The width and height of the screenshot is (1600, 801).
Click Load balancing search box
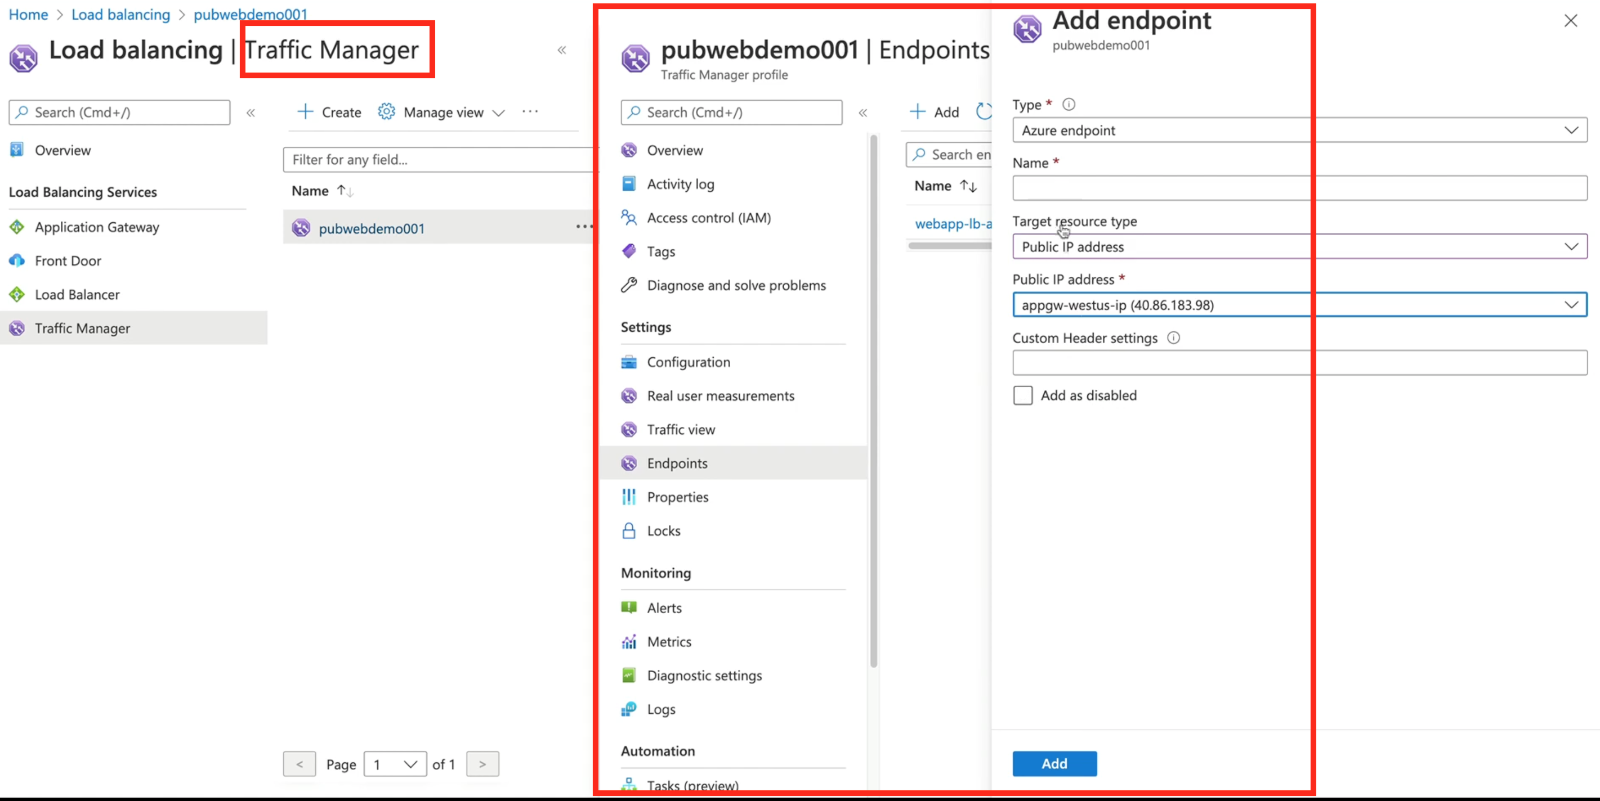tap(119, 112)
